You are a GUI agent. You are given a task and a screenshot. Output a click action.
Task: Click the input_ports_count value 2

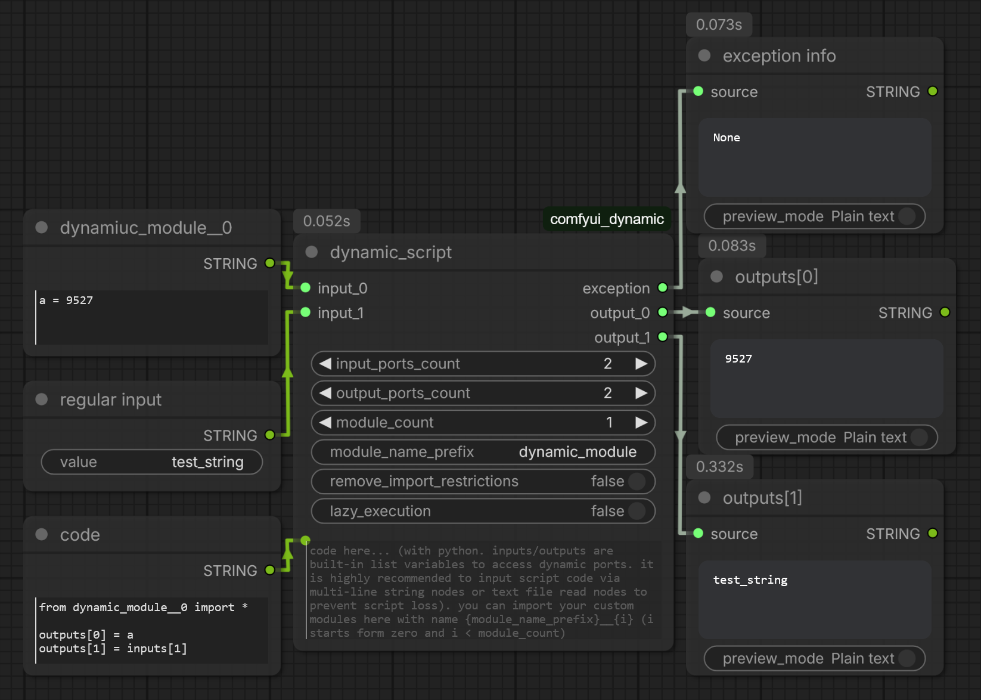coord(608,364)
